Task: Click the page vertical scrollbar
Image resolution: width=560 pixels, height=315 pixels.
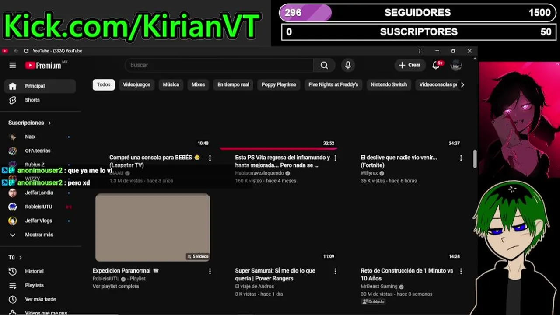Action: (475, 159)
